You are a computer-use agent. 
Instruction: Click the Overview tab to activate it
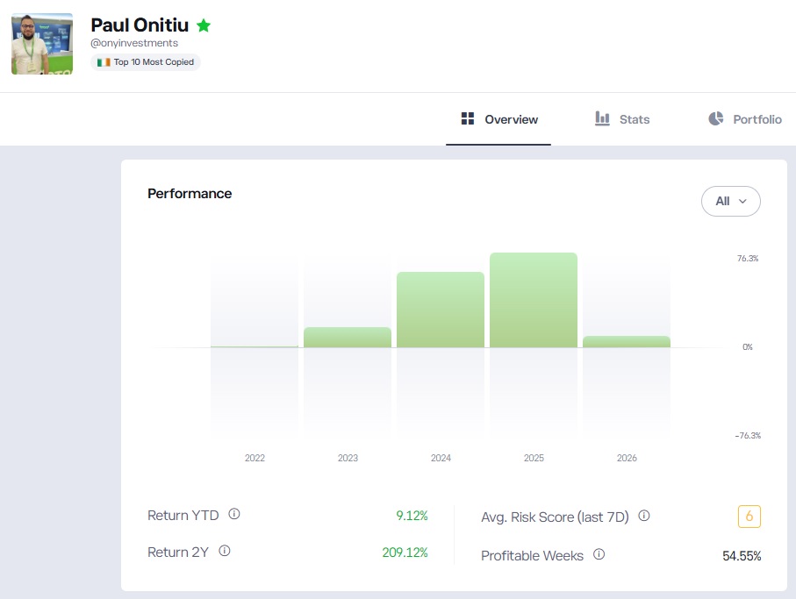tap(498, 118)
